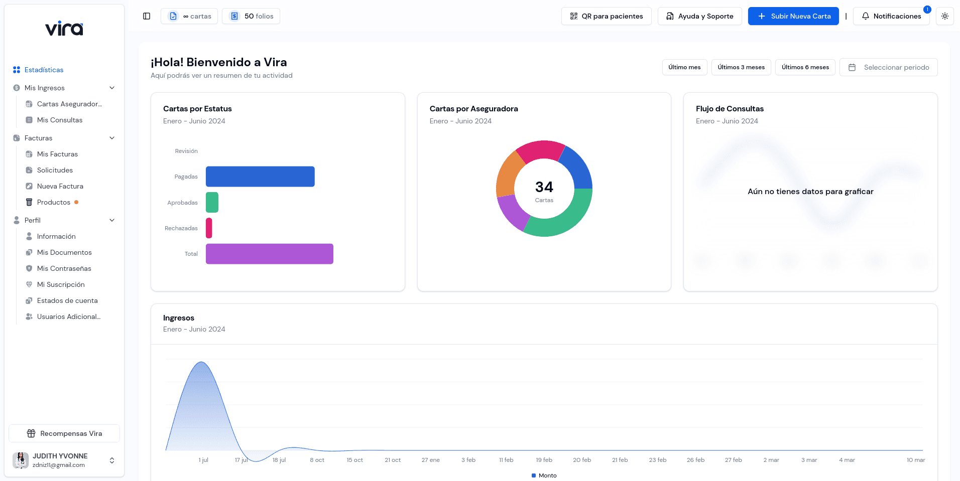This screenshot has height=481, width=960.
Task: Toggle the sidebar collapse icon
Action: pos(147,16)
